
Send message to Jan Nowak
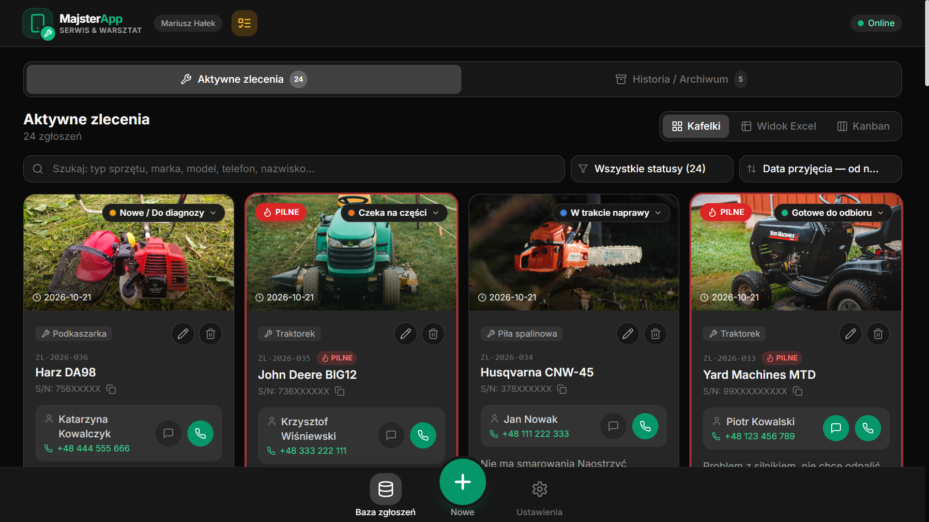point(613,426)
